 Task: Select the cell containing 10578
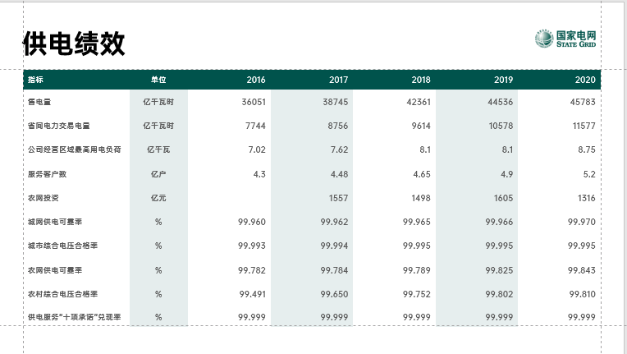coord(501,126)
